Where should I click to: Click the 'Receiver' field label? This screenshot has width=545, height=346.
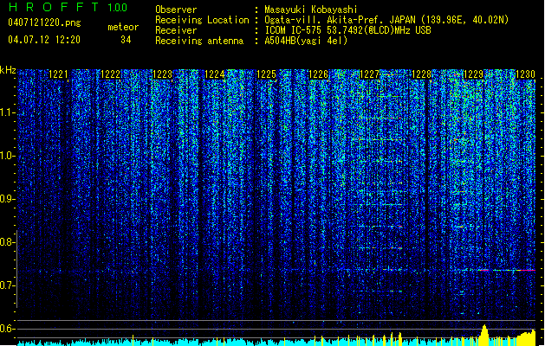coord(176,30)
